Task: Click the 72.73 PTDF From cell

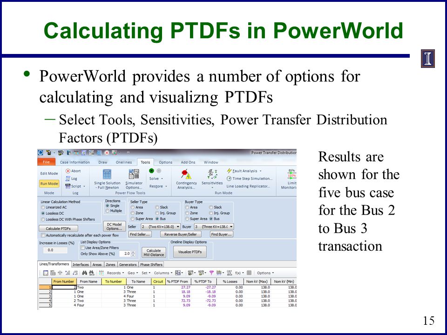Action: [178, 301]
